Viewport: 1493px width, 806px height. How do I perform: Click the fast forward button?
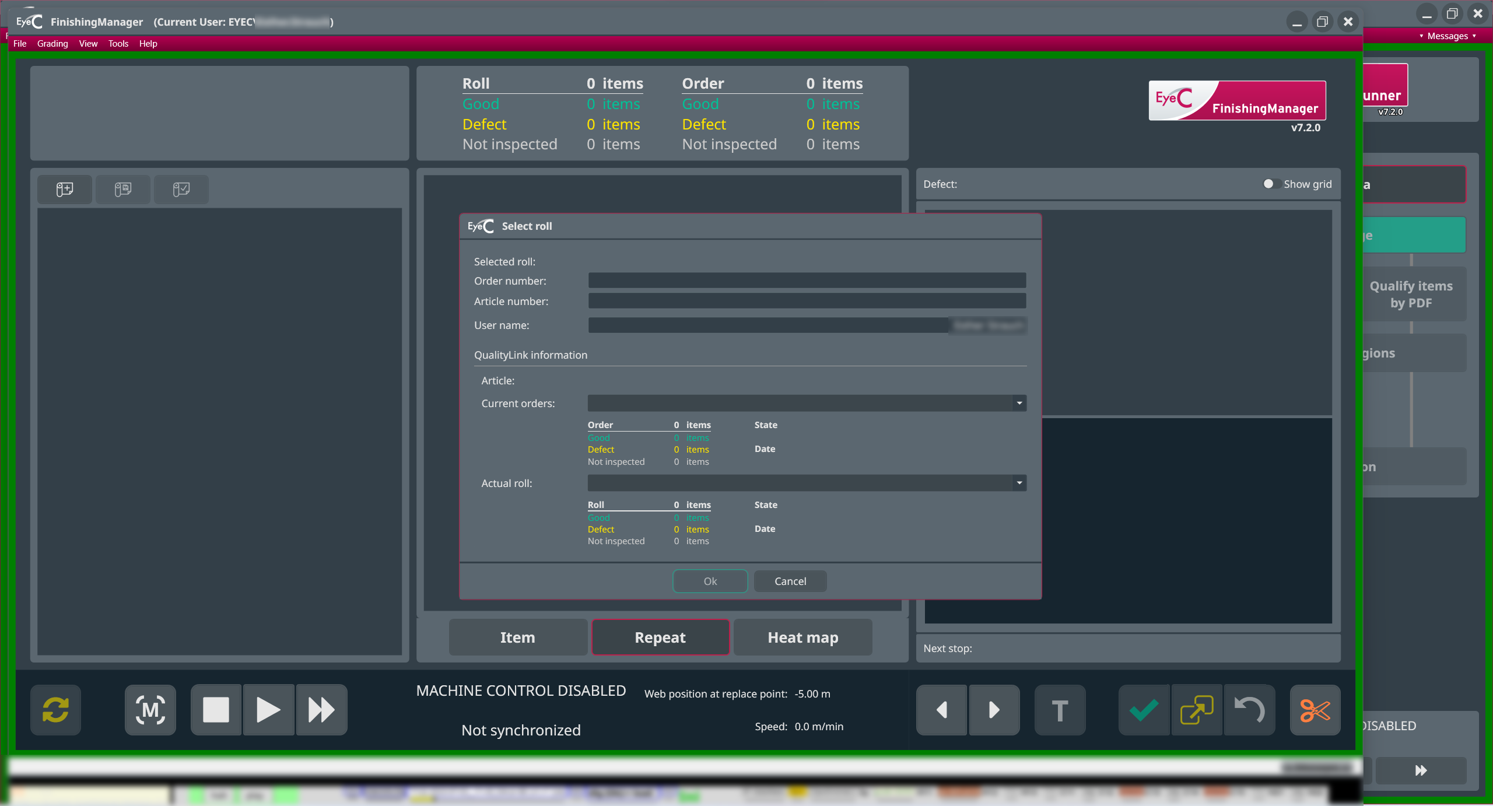(x=321, y=710)
